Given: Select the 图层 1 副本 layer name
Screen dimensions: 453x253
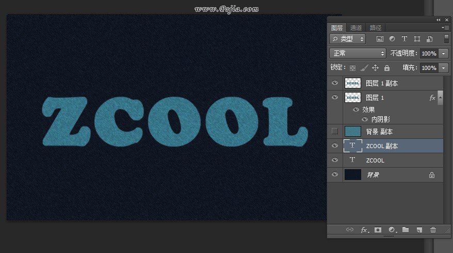Looking at the screenshot, I should (382, 83).
